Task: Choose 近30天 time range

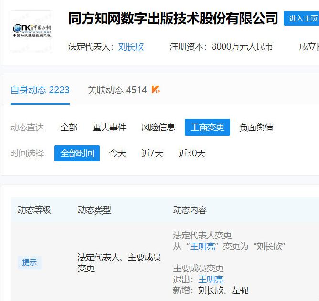Action: [x=192, y=153]
